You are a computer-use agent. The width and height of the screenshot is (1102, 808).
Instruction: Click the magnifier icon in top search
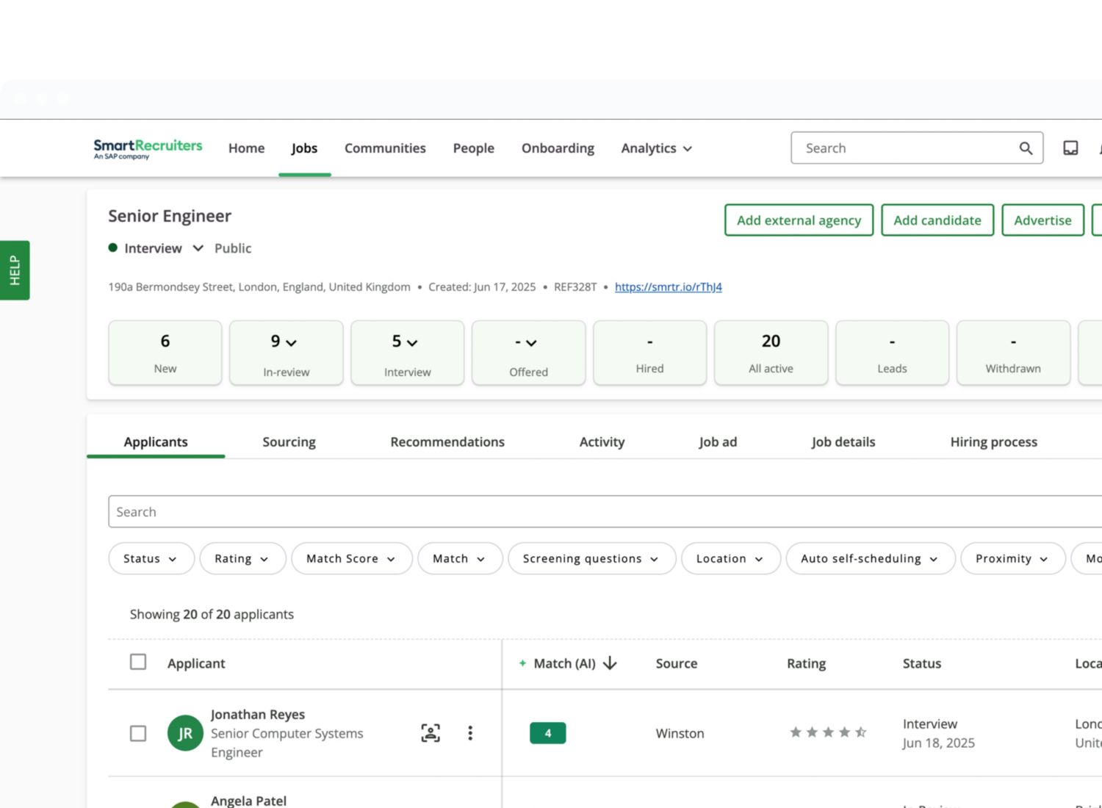1026,148
